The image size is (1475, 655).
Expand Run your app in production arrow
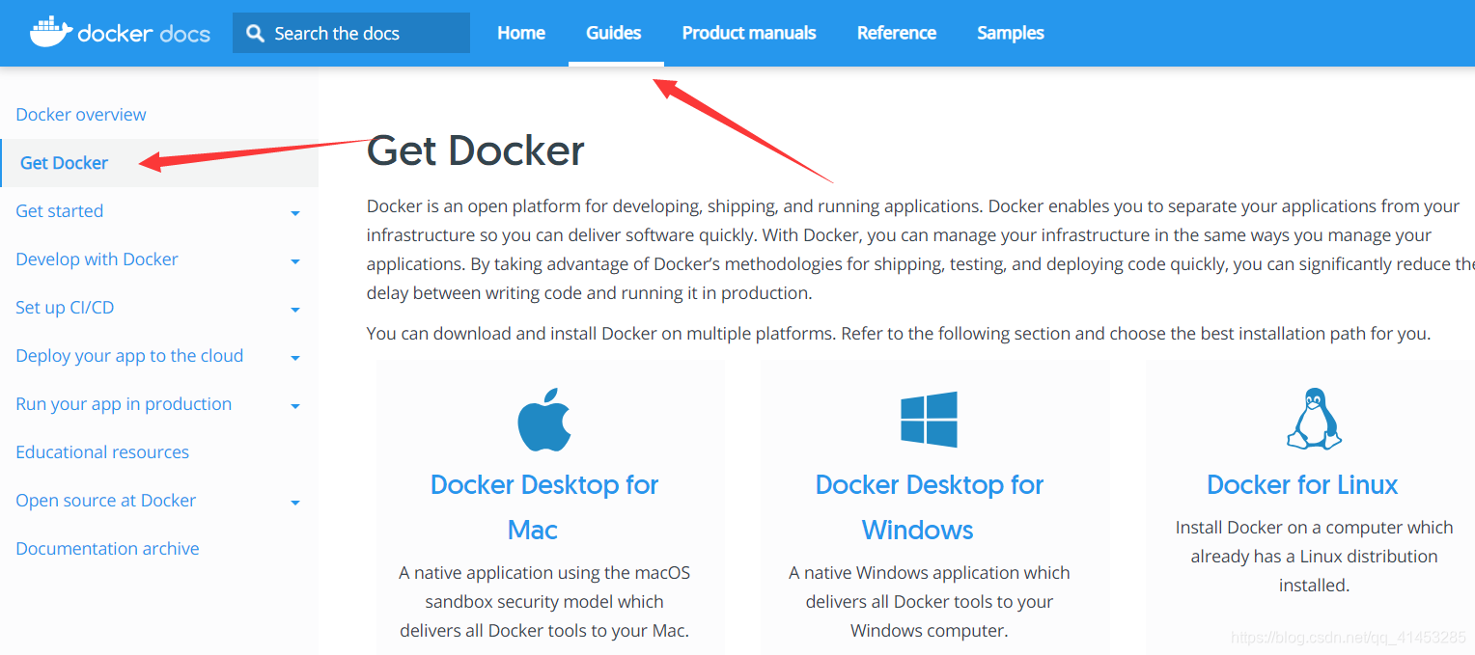tap(295, 406)
